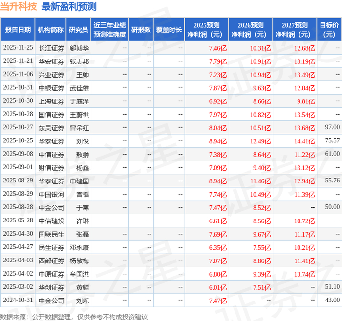Click the 近三年业绩预测准确度 column header
Viewport: 342px width, 321px height.
110,30
